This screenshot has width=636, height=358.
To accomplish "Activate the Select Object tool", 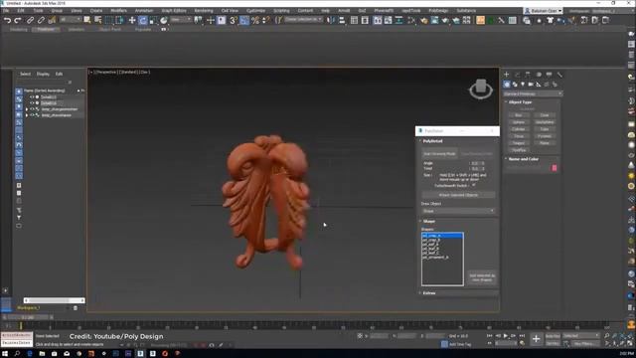I will [87, 20].
